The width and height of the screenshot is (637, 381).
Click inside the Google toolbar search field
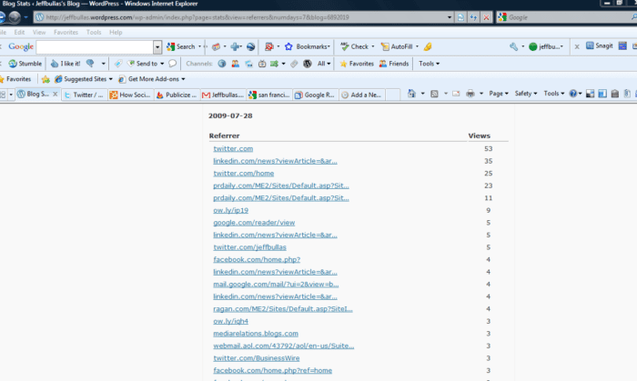click(x=95, y=47)
